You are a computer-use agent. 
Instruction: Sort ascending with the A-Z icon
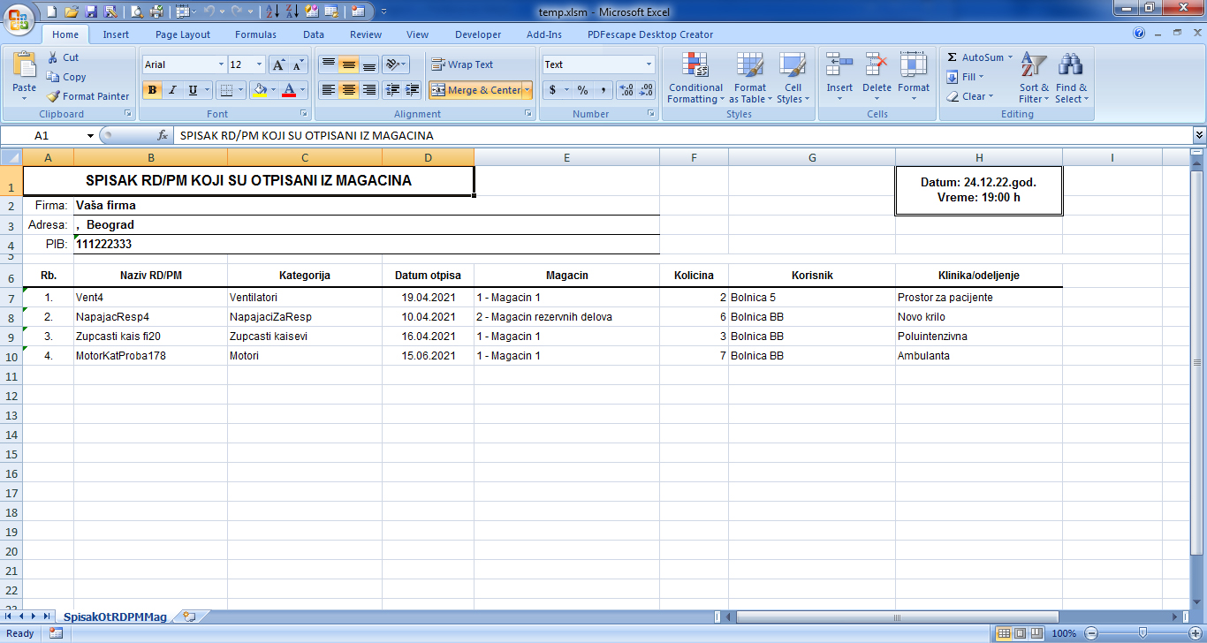pos(273,11)
